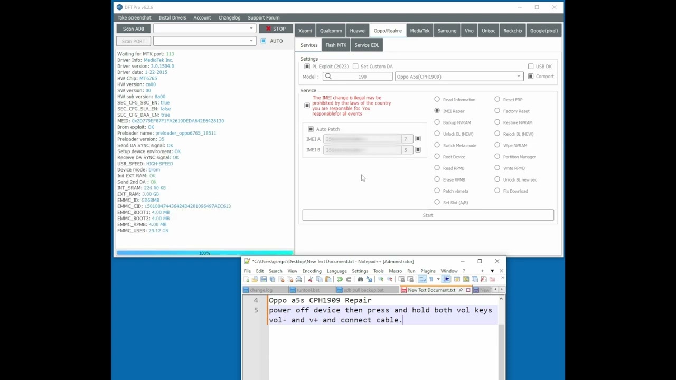Click the Save All icon in Notepad++
The width and height of the screenshot is (676, 380).
click(273, 279)
